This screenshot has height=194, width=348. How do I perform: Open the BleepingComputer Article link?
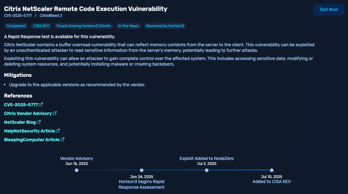32,140
